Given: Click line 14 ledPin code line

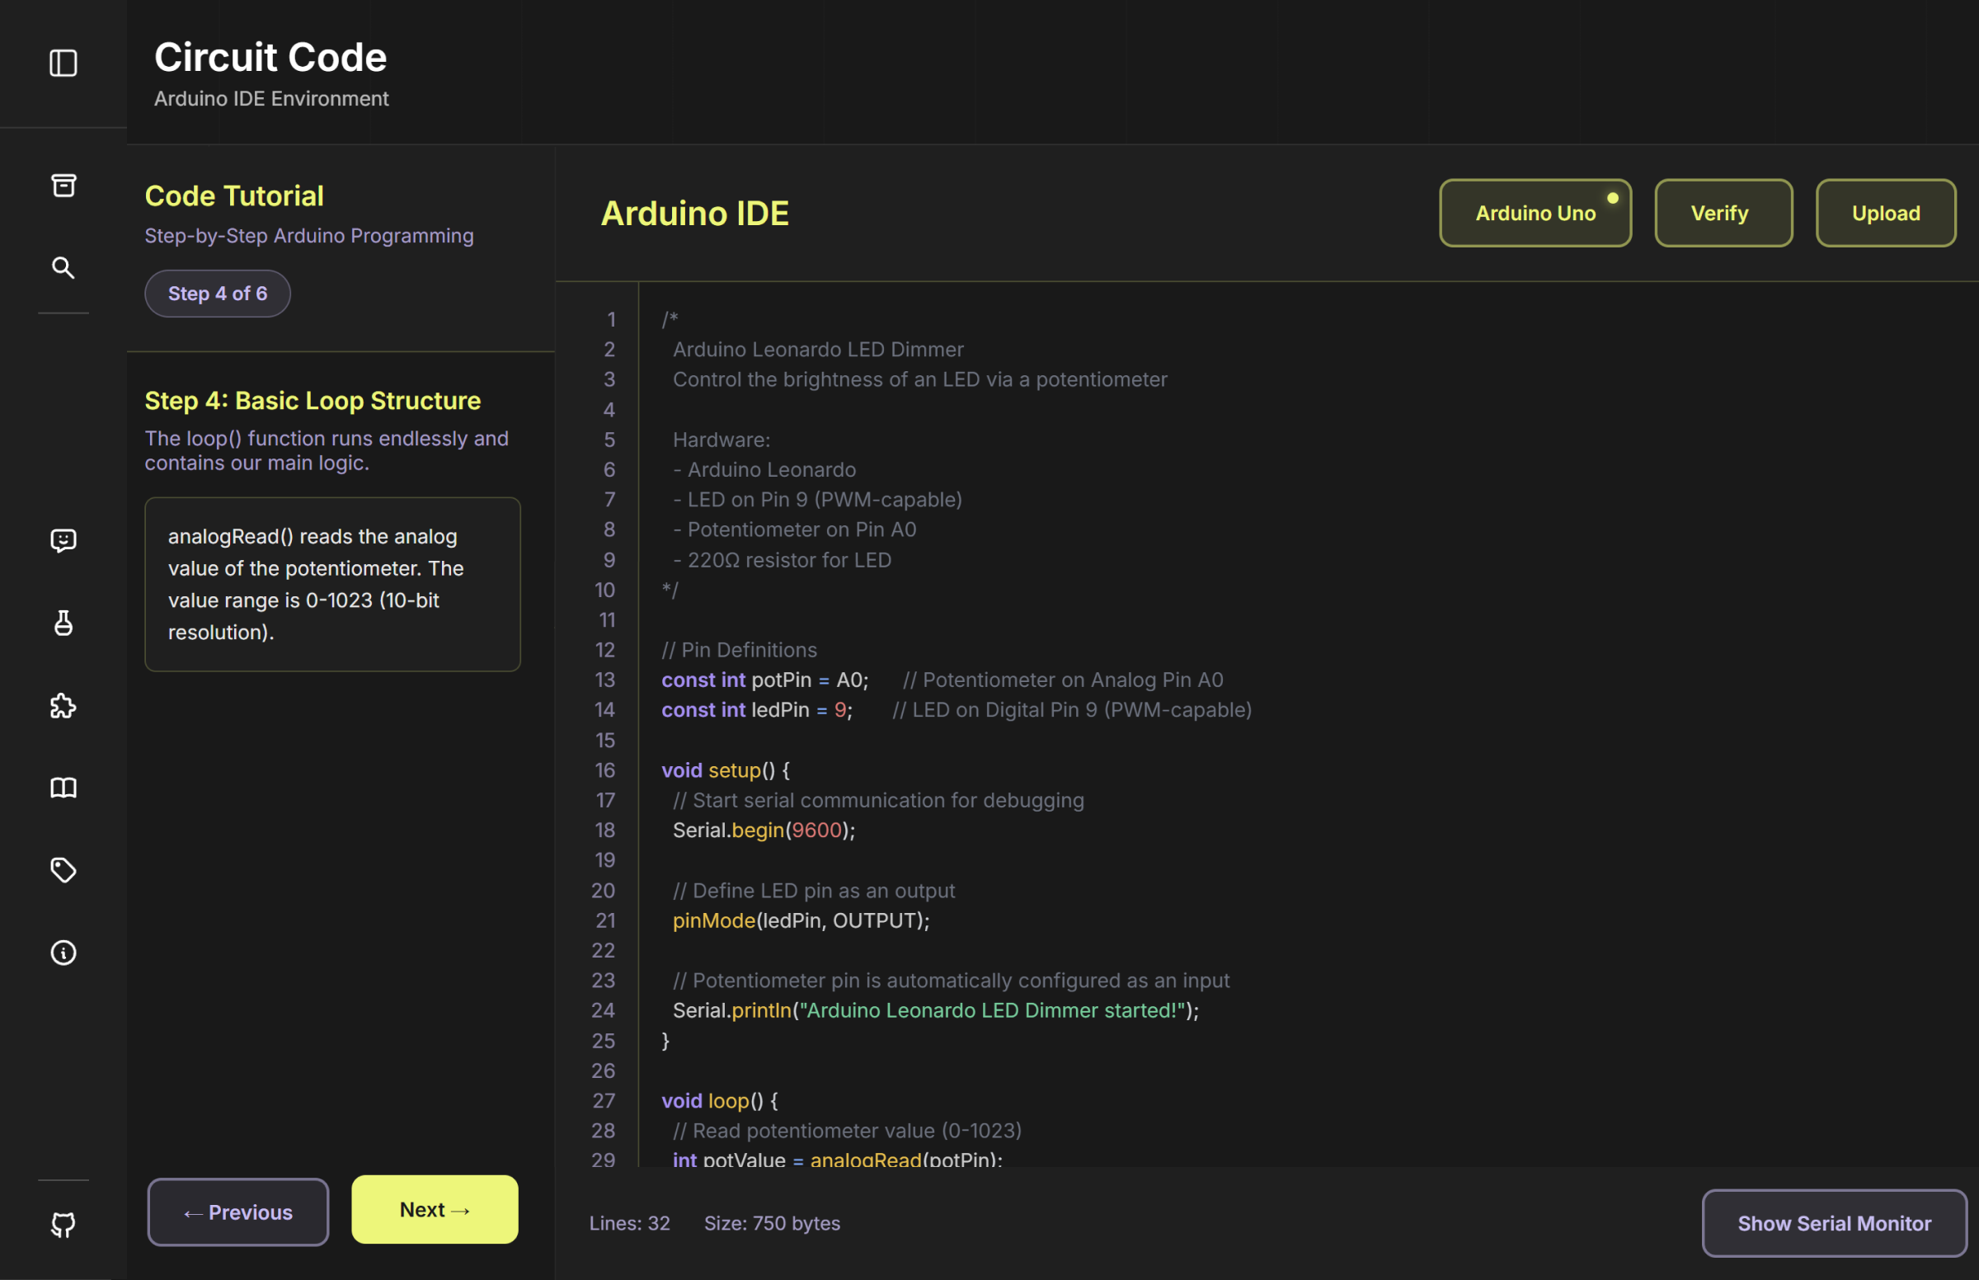Looking at the screenshot, I should coord(956,710).
